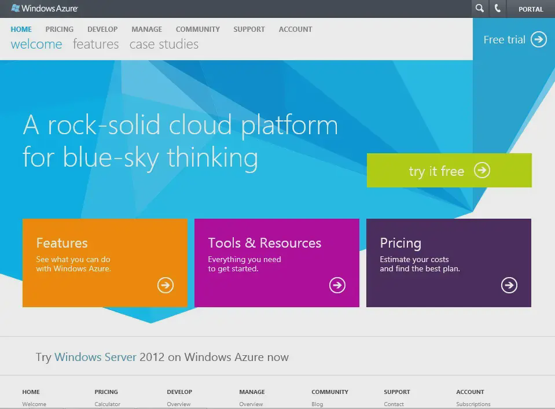The width and height of the screenshot is (555, 409).
Task: Go to the SUPPORT navigation item
Action: (x=249, y=29)
